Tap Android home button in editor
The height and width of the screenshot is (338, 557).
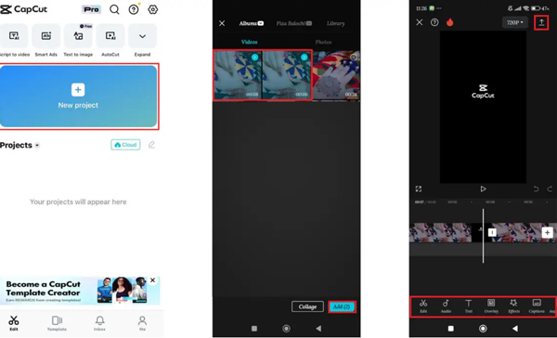tap(483, 329)
